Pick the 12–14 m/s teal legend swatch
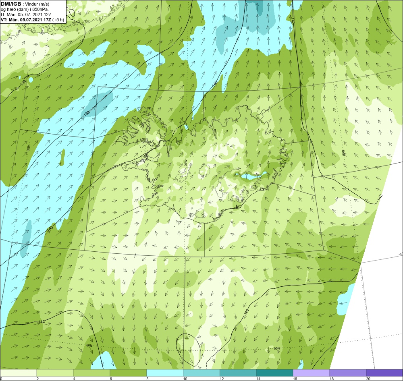The height and width of the screenshot is (381, 403). 238,373
